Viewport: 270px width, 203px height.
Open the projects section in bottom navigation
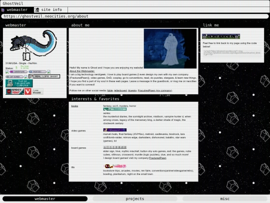point(135,198)
